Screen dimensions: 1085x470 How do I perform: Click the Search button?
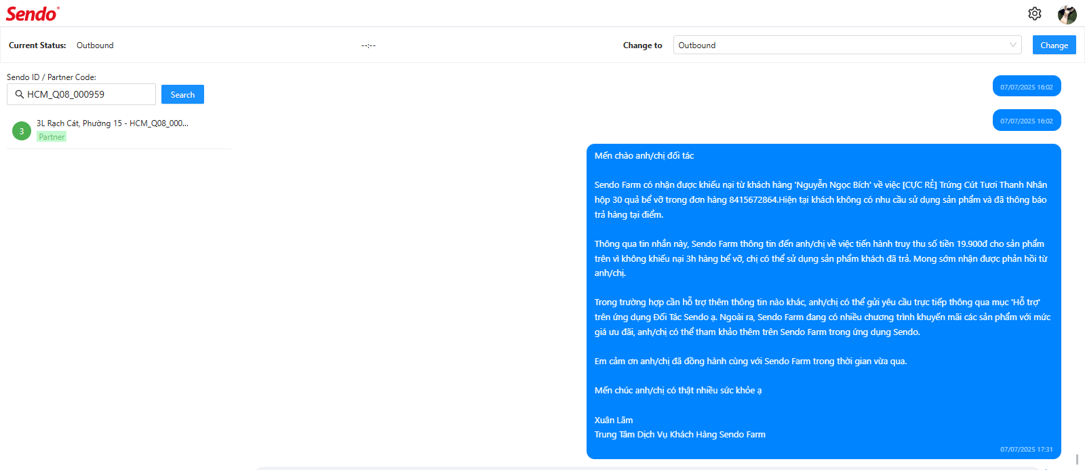pos(182,94)
